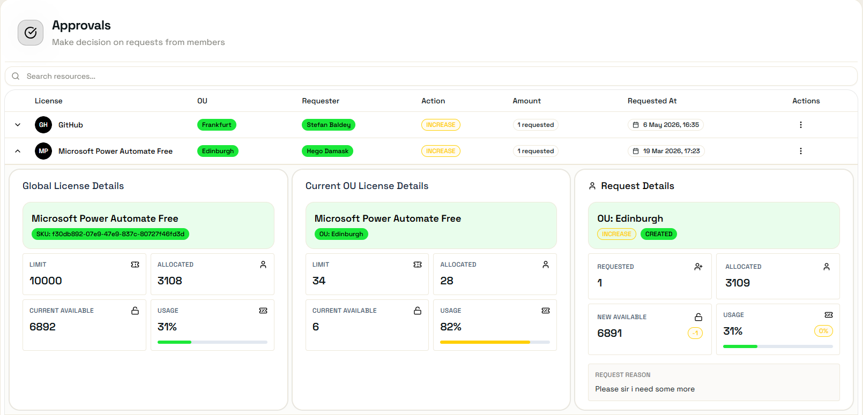The image size is (863, 415).
Task: Click the GH avatar of the GitHub row
Action: pyautogui.click(x=43, y=125)
